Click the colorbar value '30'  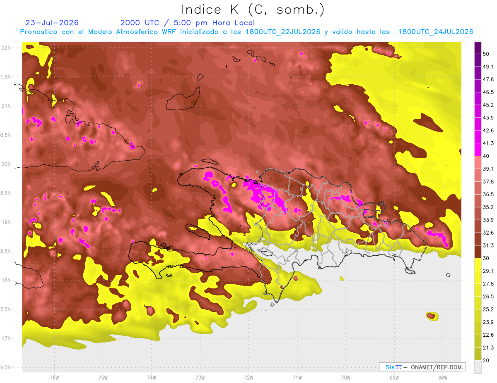pyautogui.click(x=486, y=258)
